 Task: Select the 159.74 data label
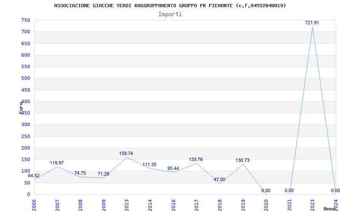[x=126, y=153]
